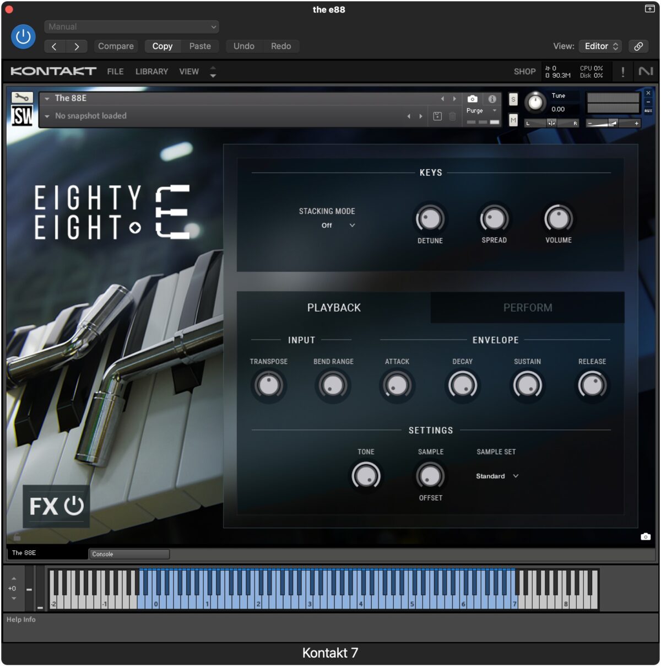Select the Console tab

[x=129, y=554]
